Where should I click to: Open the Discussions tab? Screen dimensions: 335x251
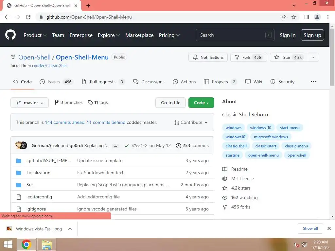tap(149, 82)
